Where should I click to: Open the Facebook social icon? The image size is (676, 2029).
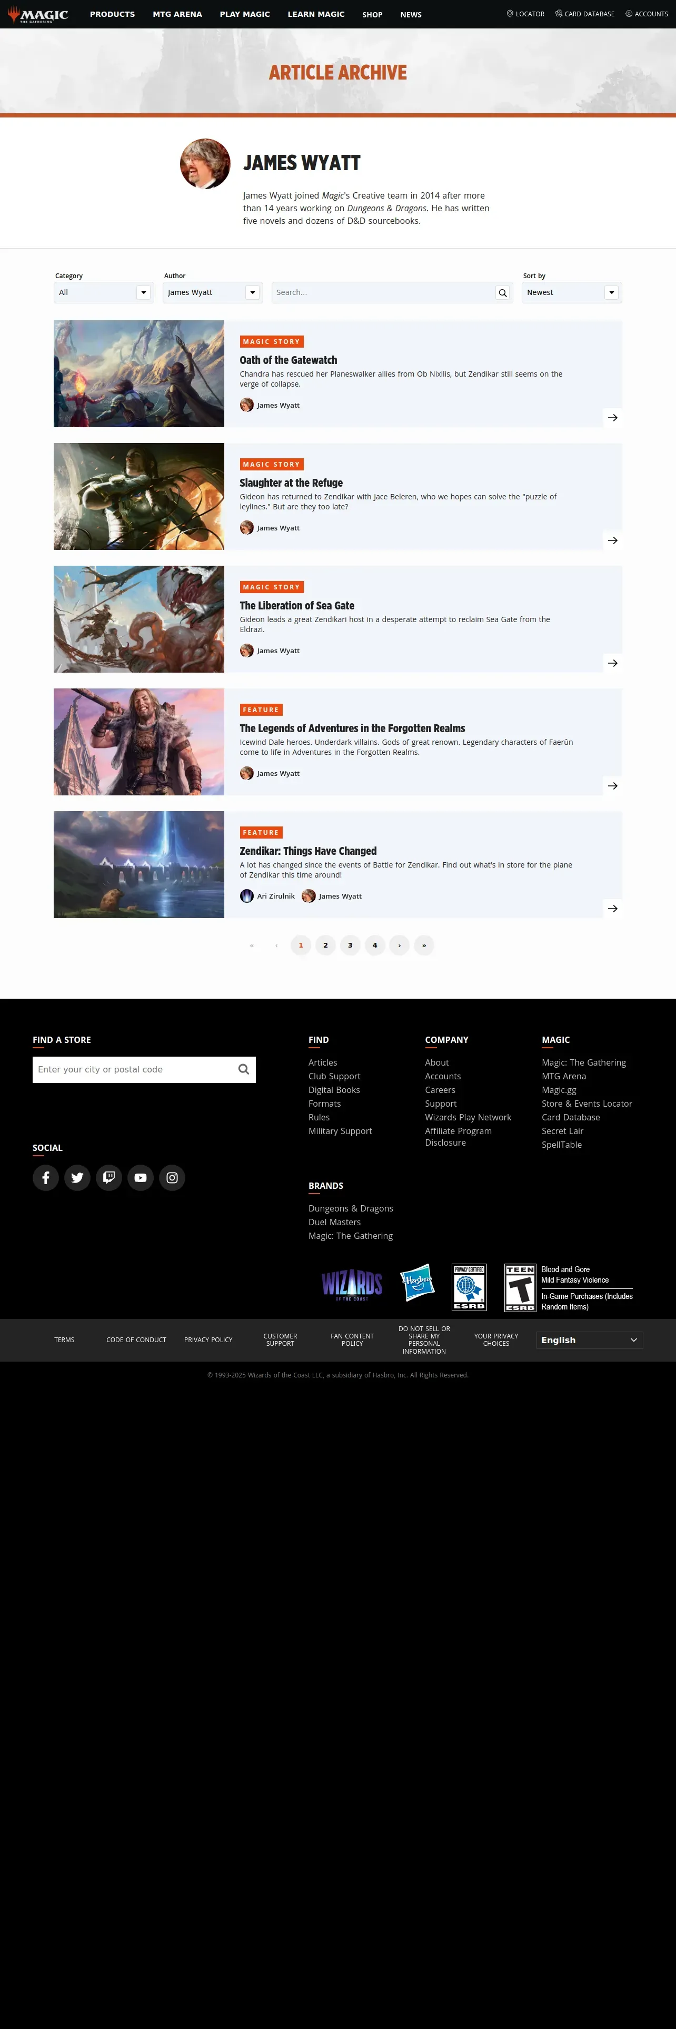(46, 1178)
